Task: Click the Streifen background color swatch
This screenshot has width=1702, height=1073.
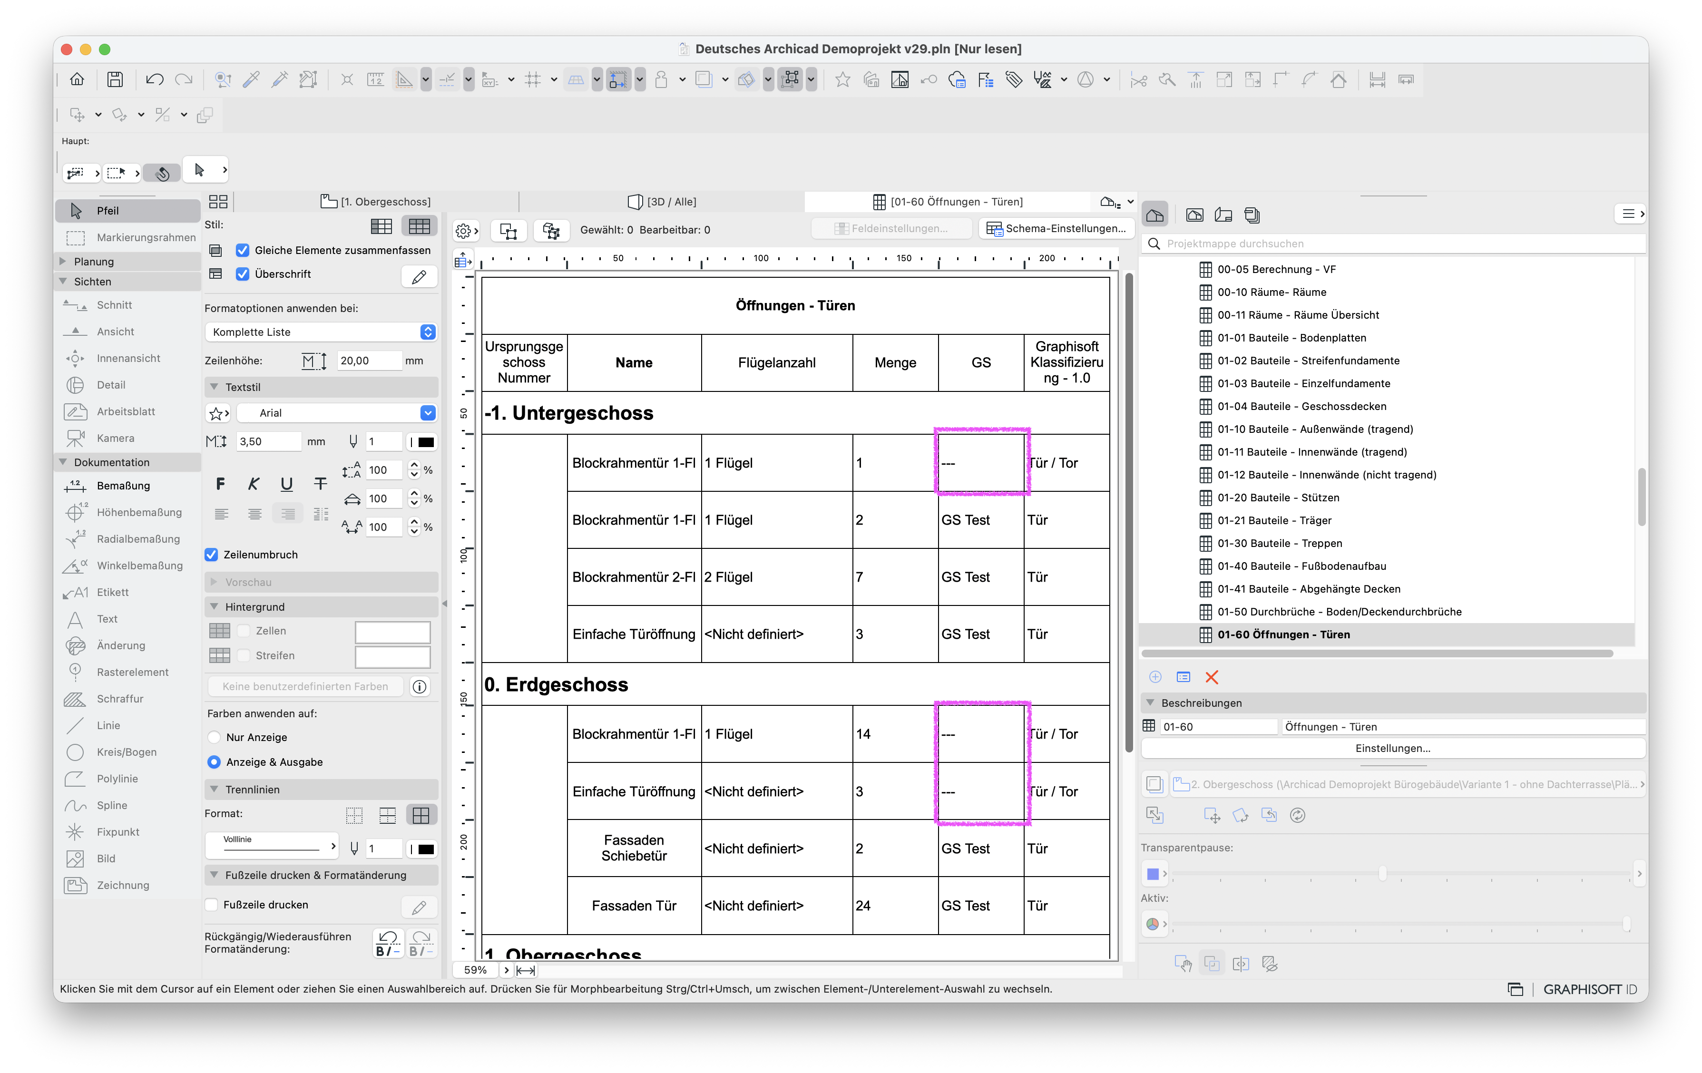Action: (x=392, y=657)
